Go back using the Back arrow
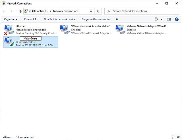Screen dimensions: 182x140 5,11
